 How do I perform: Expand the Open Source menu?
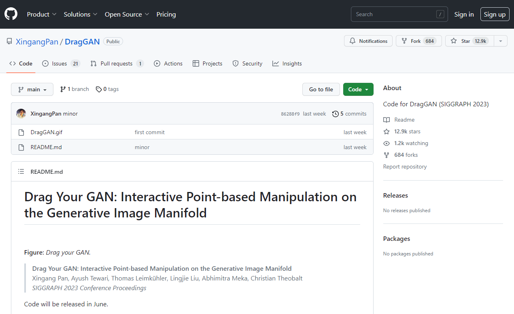coord(127,15)
